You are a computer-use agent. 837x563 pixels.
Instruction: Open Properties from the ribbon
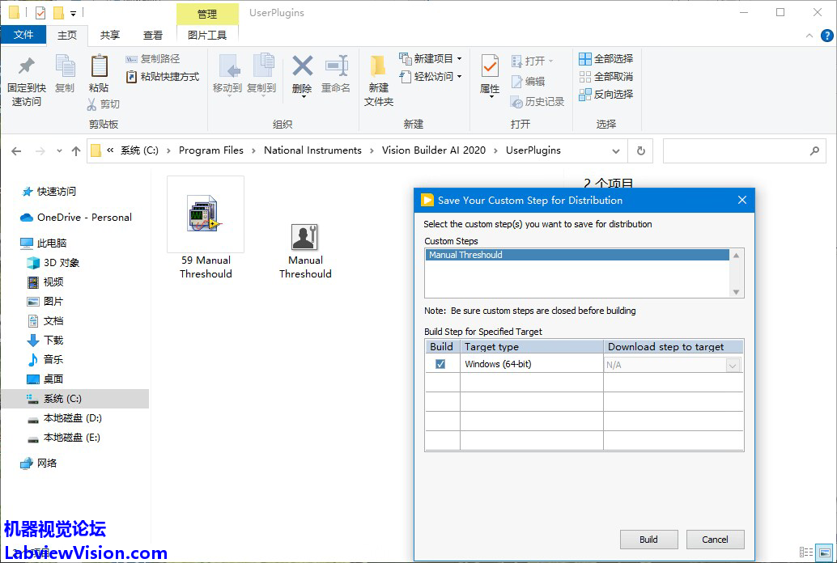tap(490, 66)
